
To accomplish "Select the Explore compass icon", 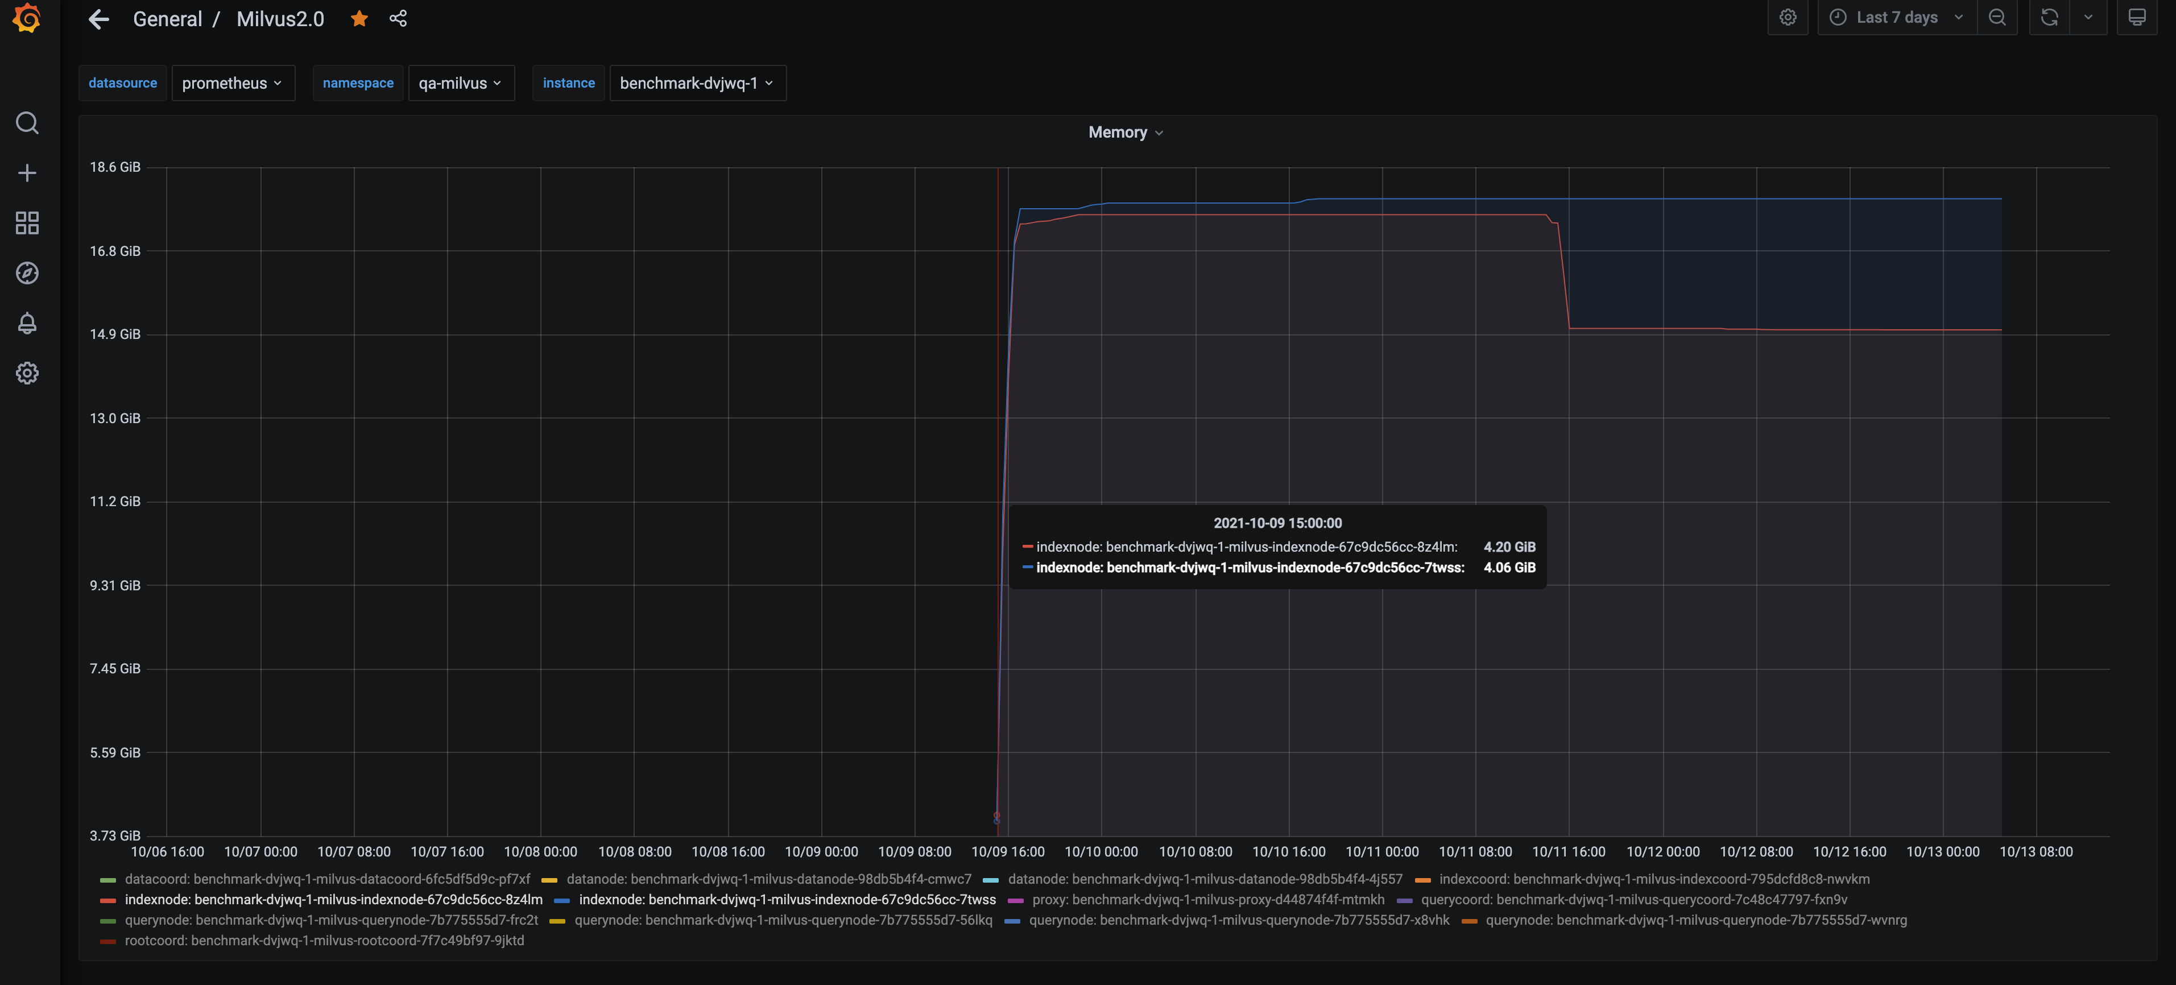I will click(27, 273).
